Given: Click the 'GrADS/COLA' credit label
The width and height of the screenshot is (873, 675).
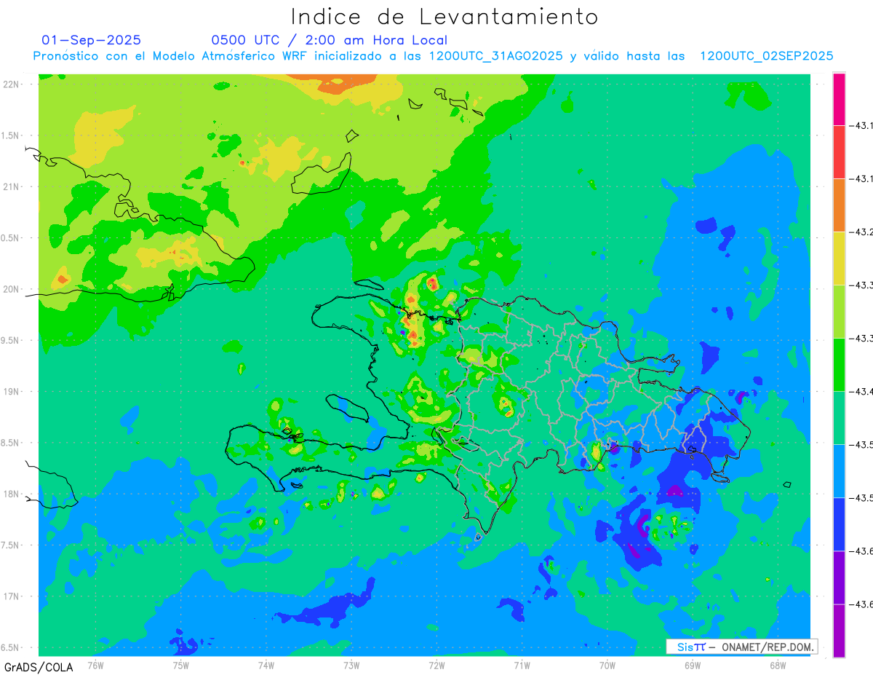Looking at the screenshot, I should pyautogui.click(x=39, y=666).
